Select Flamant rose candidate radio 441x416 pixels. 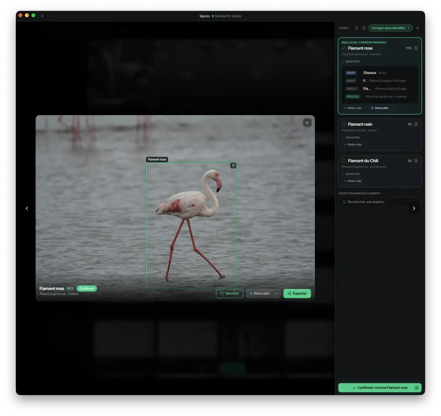[x=344, y=48]
